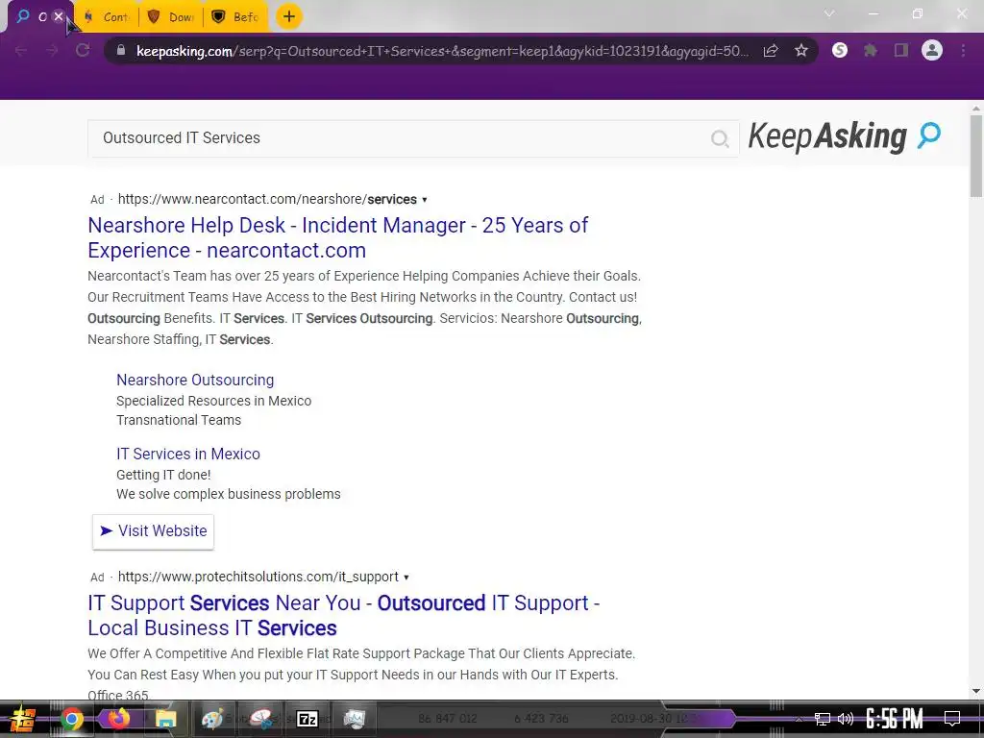Switch to the 'Befo' browser tab
Viewport: 984px width, 738px height.
click(236, 17)
